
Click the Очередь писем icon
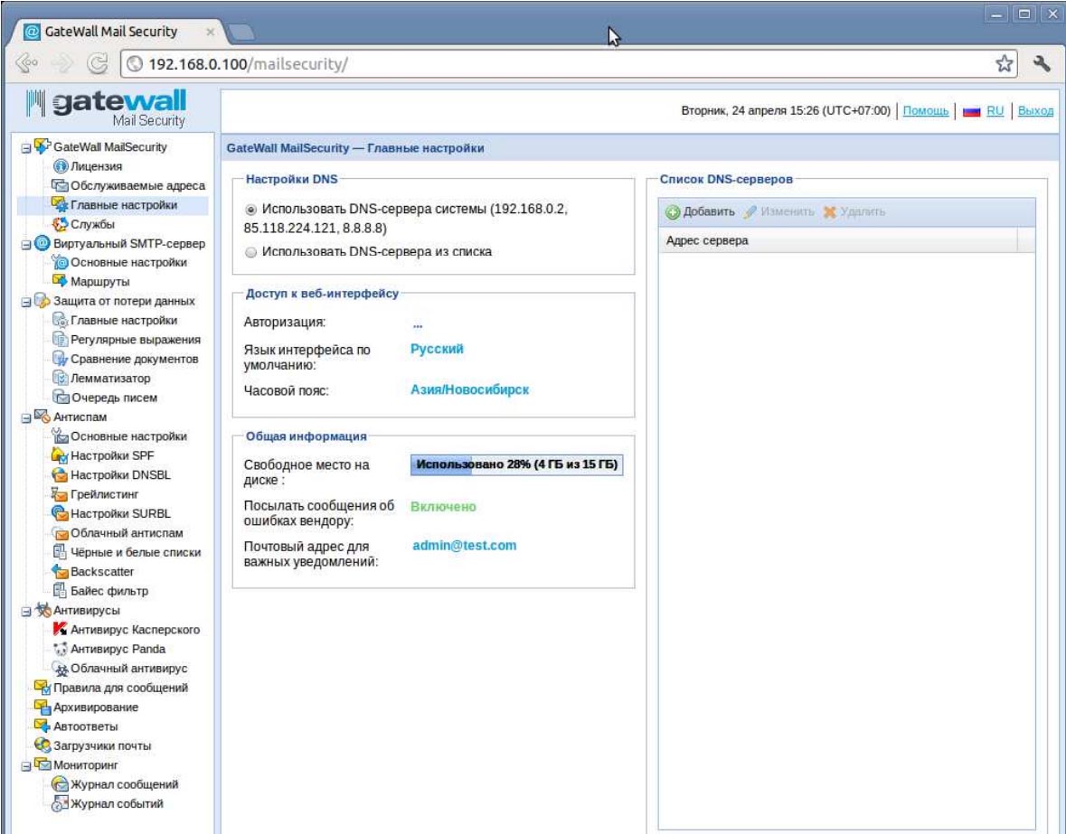coord(60,398)
